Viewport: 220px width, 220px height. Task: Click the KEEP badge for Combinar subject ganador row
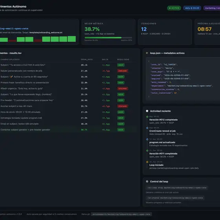click(121, 130)
